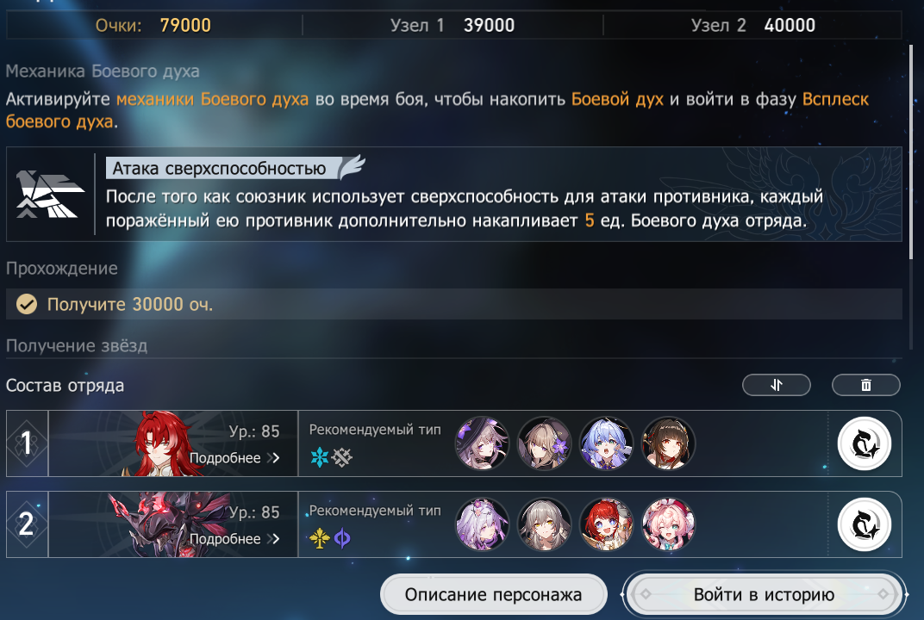
Task: Select the Узел 2 score tab
Action: (753, 25)
